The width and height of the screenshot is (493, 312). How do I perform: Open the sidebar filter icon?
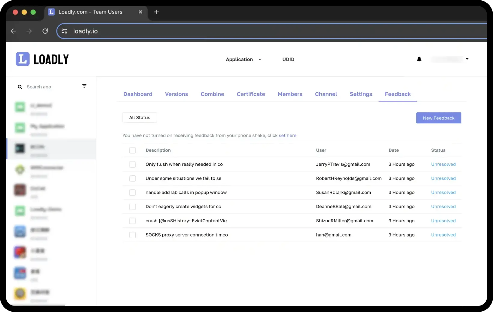click(x=84, y=86)
